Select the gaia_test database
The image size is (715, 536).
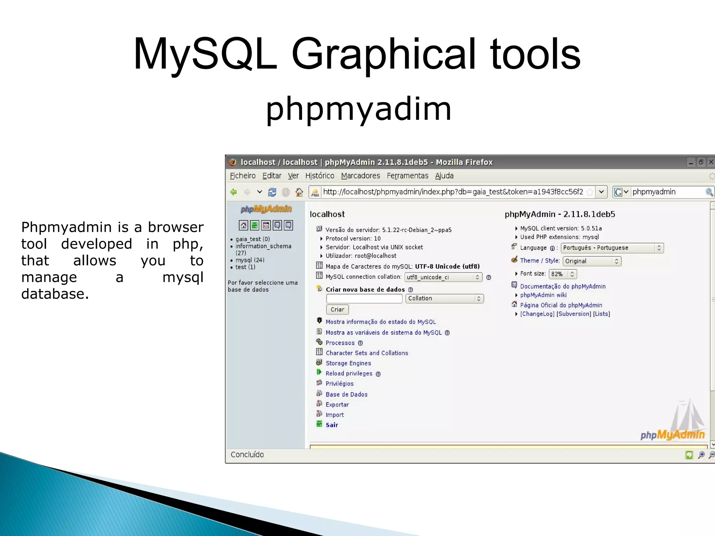(x=252, y=239)
